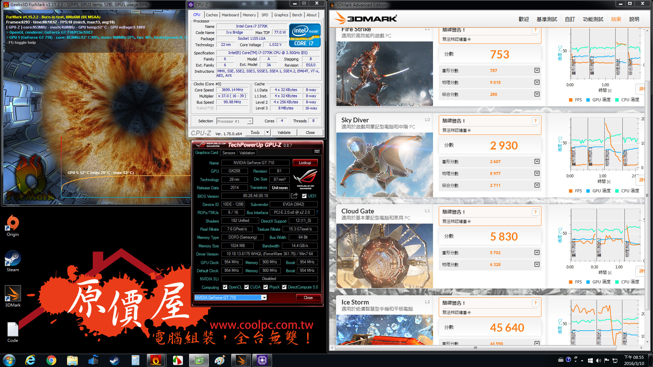Open the Steam desktop shortcut

pyautogui.click(x=13, y=261)
